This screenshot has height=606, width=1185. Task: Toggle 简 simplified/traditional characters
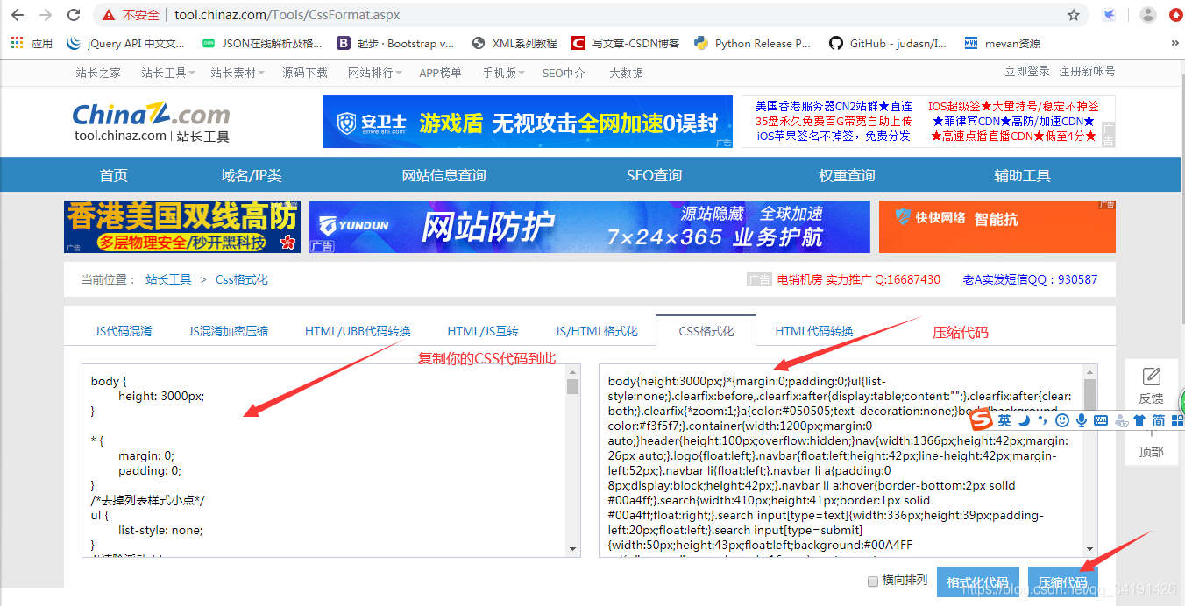[1160, 420]
